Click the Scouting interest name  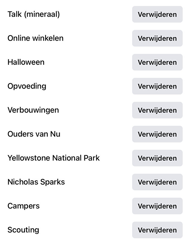point(23,230)
